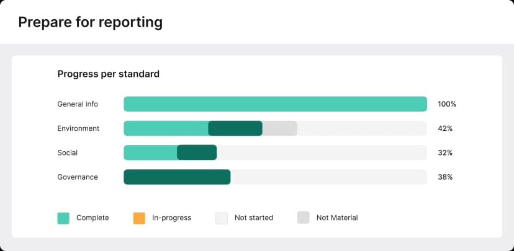The image size is (514, 251).
Task: Click the 100% value for General info
Action: click(x=447, y=104)
